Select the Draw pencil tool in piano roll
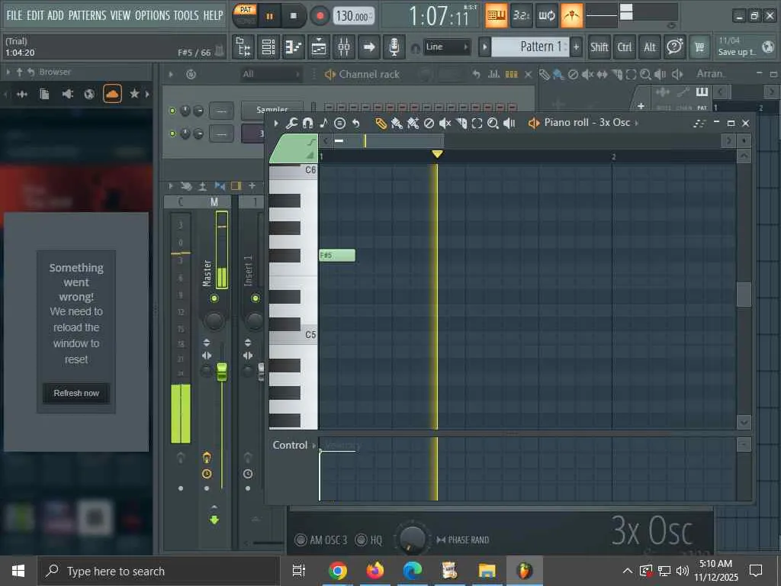 tap(381, 123)
